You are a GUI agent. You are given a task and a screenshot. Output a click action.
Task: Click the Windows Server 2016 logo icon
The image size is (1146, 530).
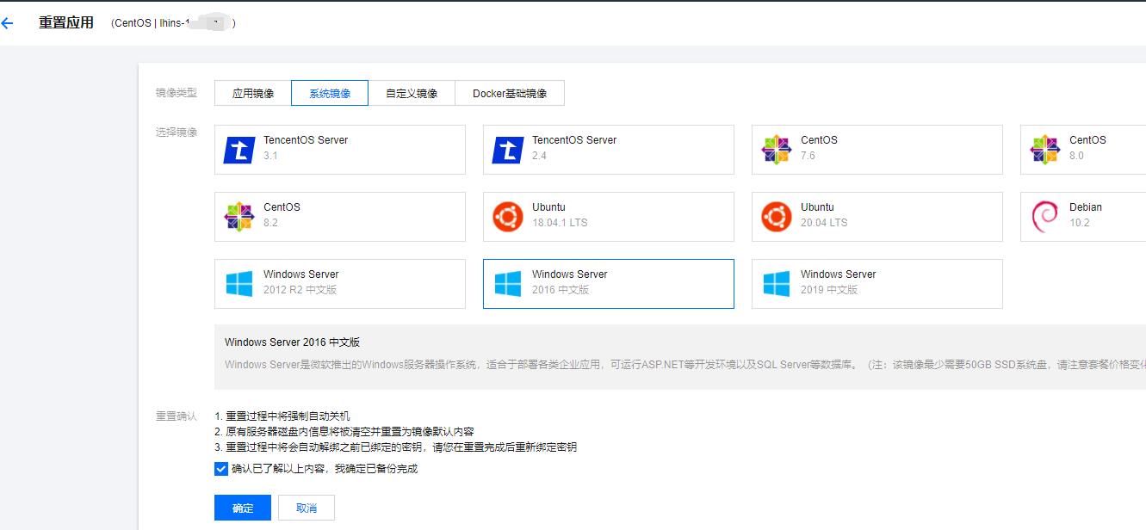click(x=508, y=284)
